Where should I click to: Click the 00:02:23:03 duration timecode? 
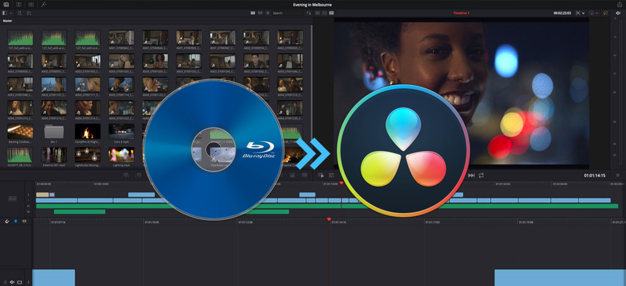[562, 13]
